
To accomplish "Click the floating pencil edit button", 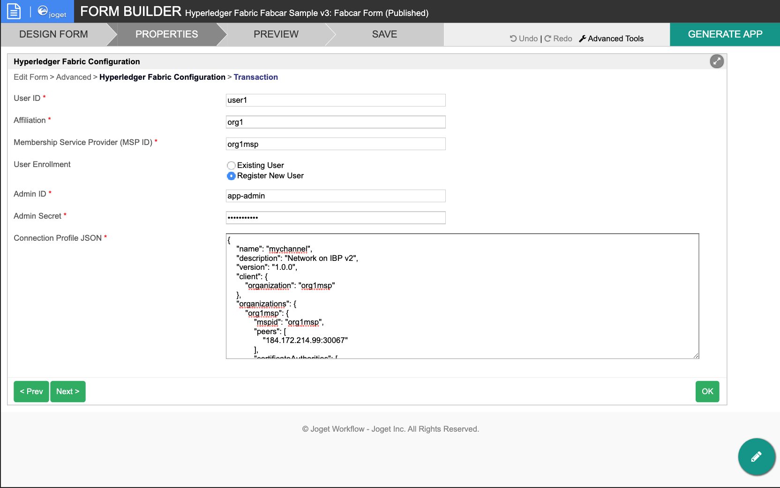I will click(756, 457).
